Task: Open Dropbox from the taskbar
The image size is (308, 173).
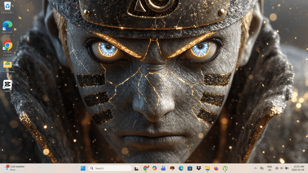Action: (199, 168)
